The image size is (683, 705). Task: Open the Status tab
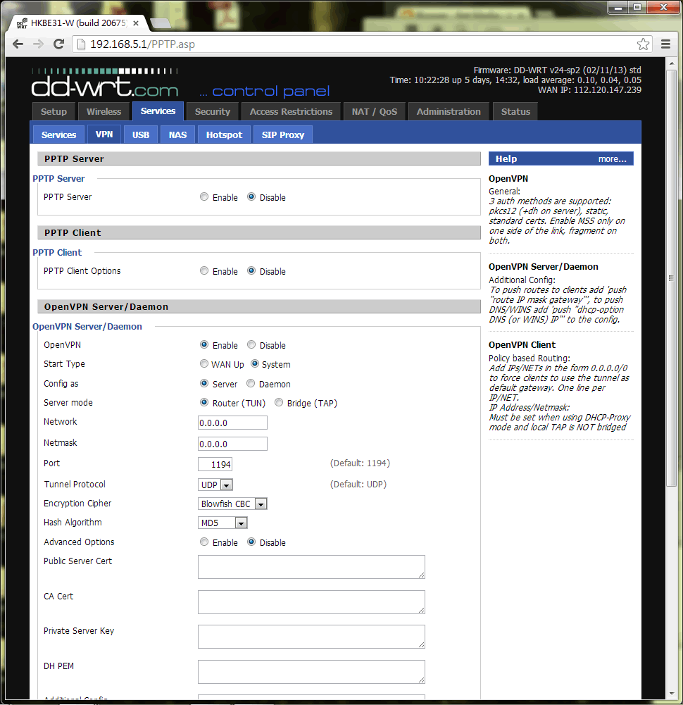tap(515, 111)
